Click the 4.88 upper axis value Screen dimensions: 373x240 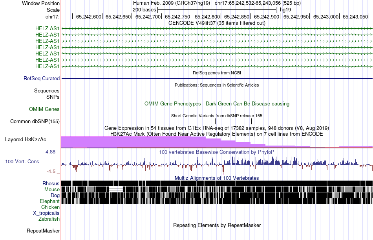51,152
